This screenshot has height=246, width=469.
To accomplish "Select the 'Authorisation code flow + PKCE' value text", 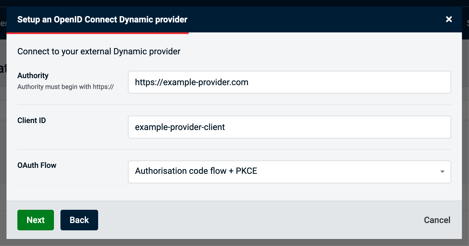I will [x=196, y=171].
